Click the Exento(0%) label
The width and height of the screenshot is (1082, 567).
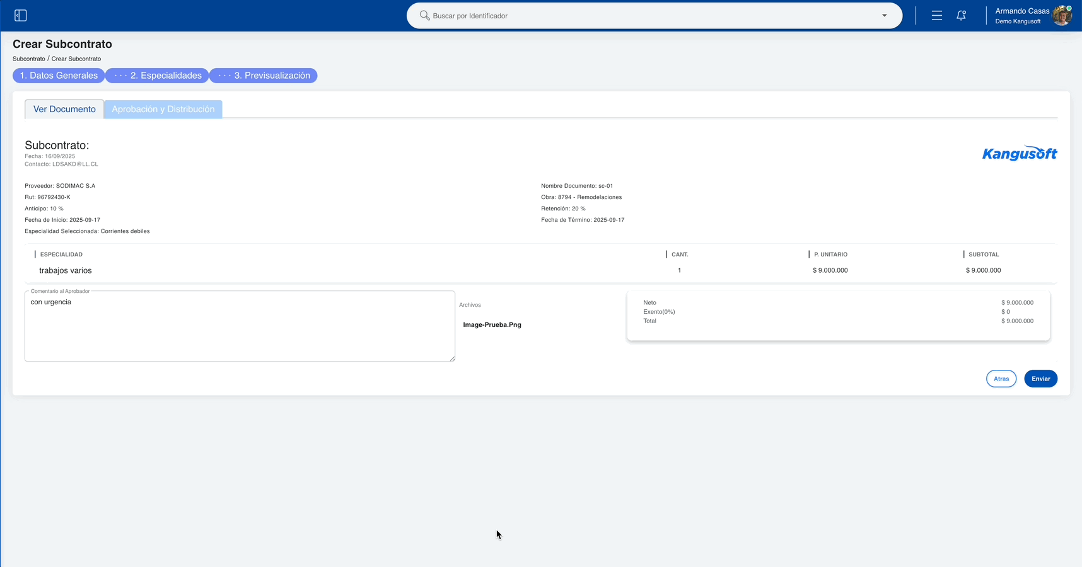pos(659,312)
